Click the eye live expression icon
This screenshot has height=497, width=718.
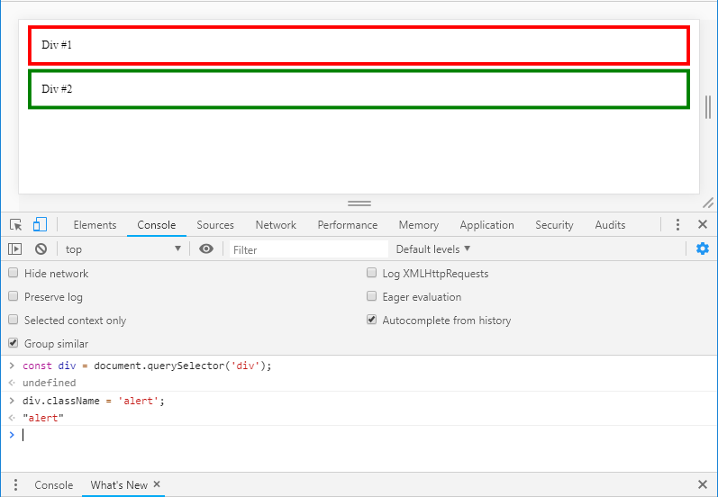click(x=206, y=249)
